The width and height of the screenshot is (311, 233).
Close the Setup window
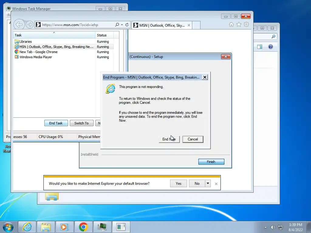[226, 57]
